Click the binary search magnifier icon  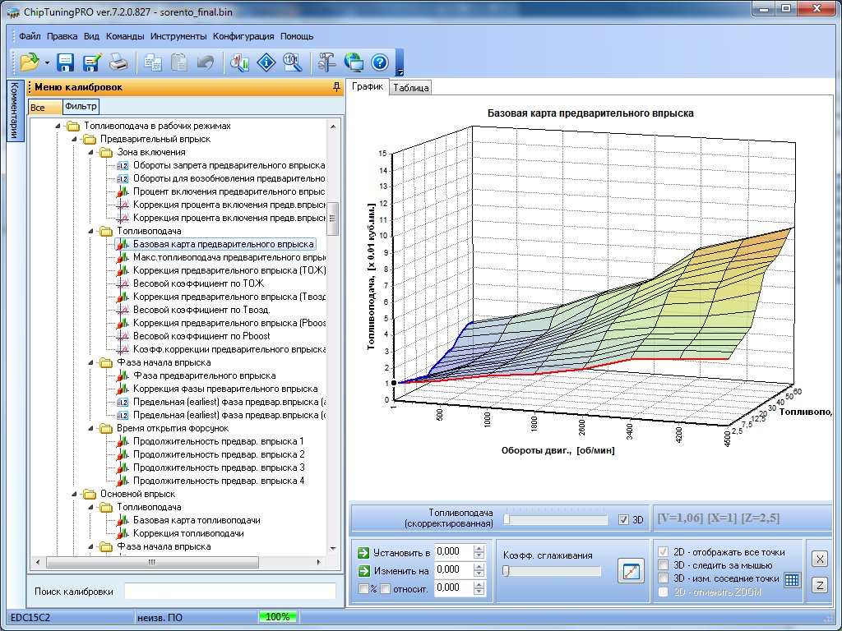291,62
